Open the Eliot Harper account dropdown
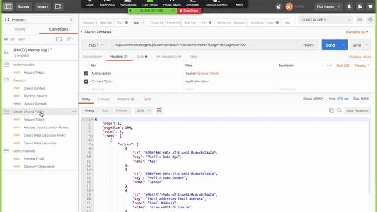The height and width of the screenshot is (212, 377). (x=328, y=6)
